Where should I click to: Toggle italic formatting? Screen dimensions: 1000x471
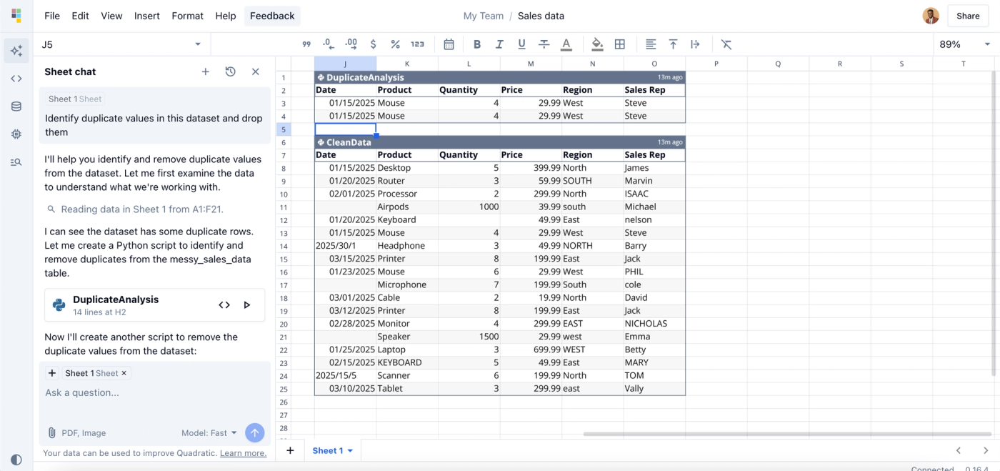[499, 44]
